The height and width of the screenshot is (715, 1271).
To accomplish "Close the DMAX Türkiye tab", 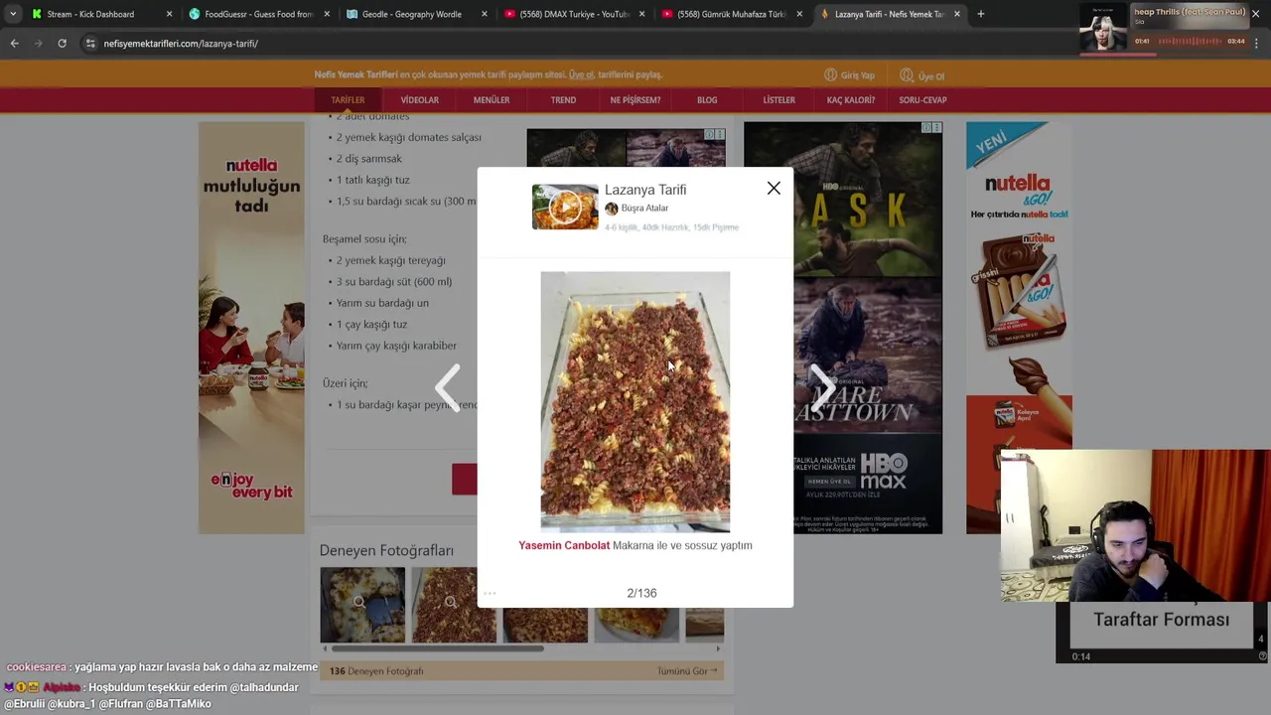I will (641, 14).
